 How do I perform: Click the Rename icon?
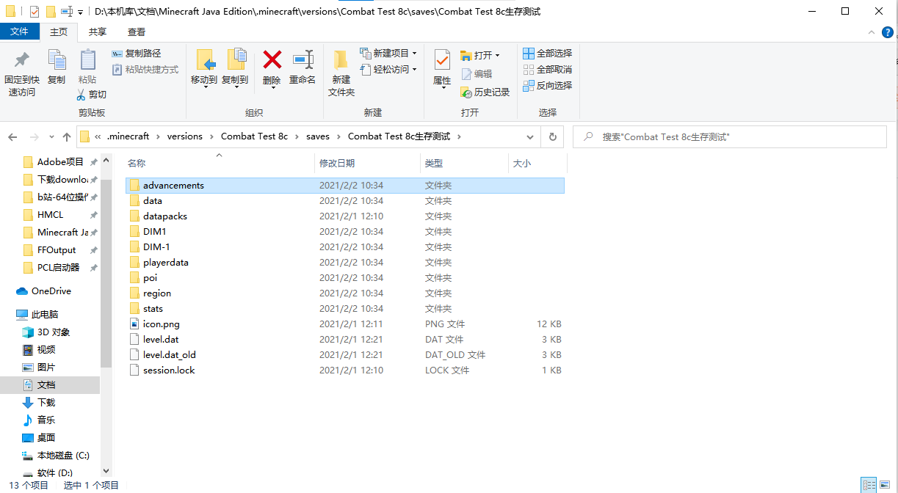(x=303, y=67)
